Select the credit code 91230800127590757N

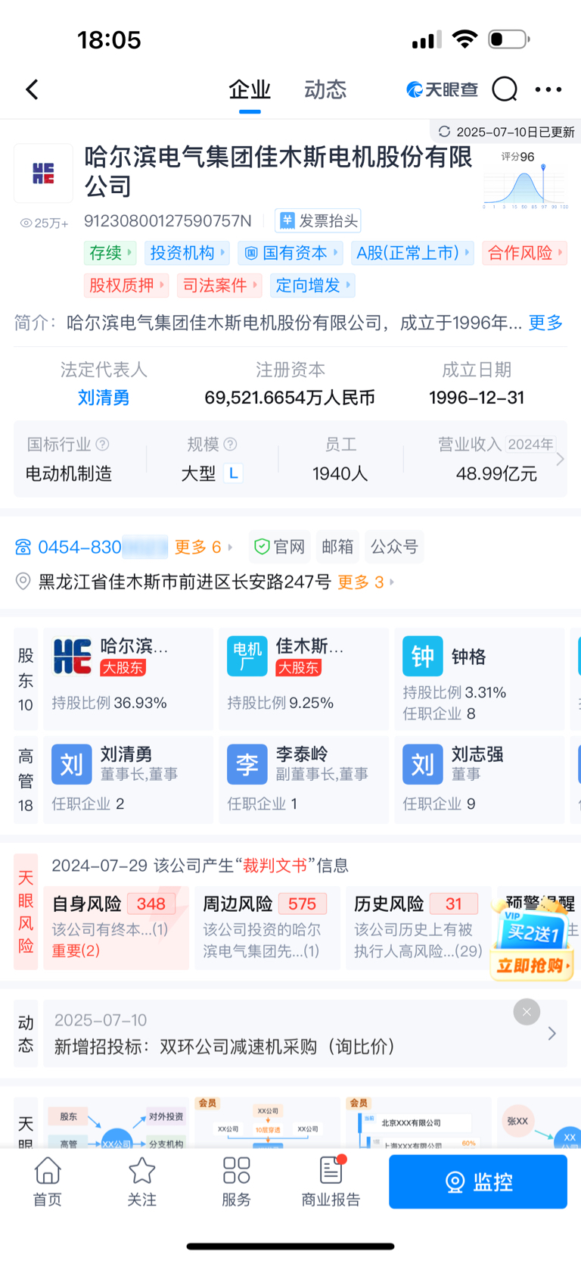[x=167, y=220]
